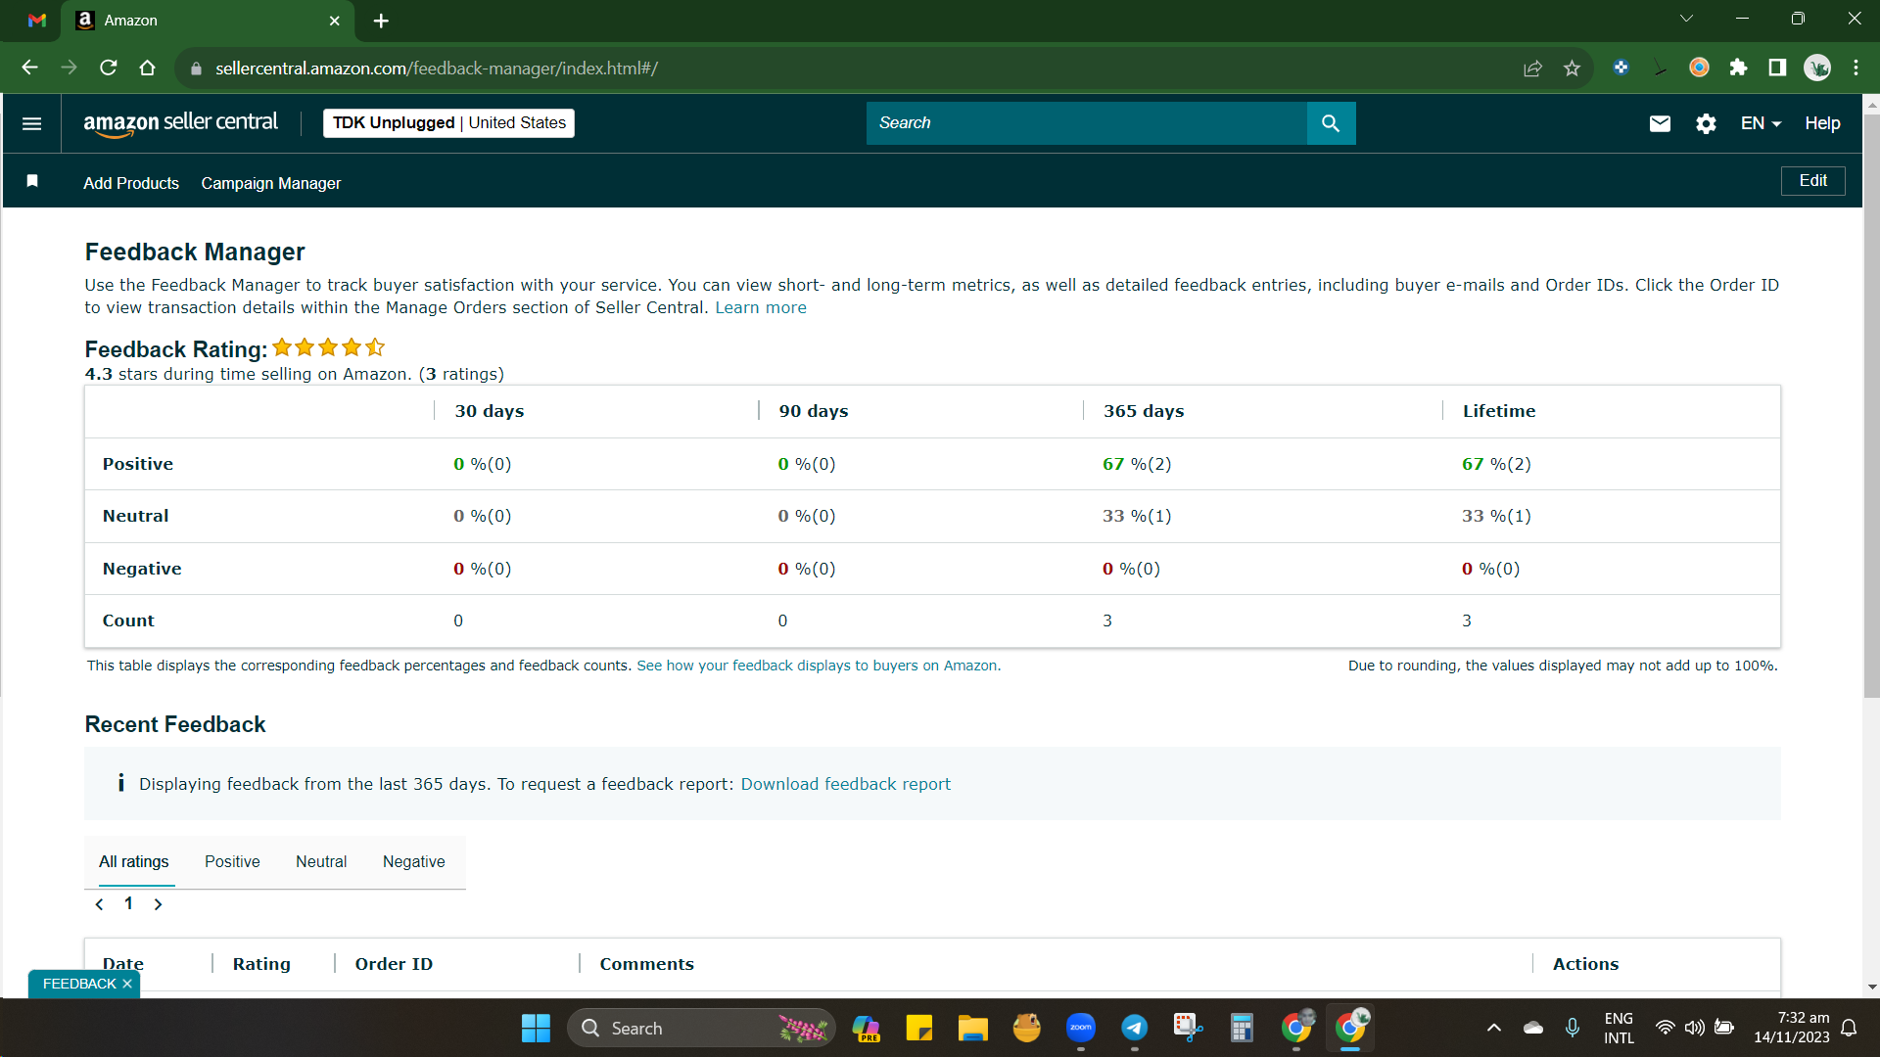Open Windows Start menu
The width and height of the screenshot is (1880, 1057).
(x=536, y=1028)
